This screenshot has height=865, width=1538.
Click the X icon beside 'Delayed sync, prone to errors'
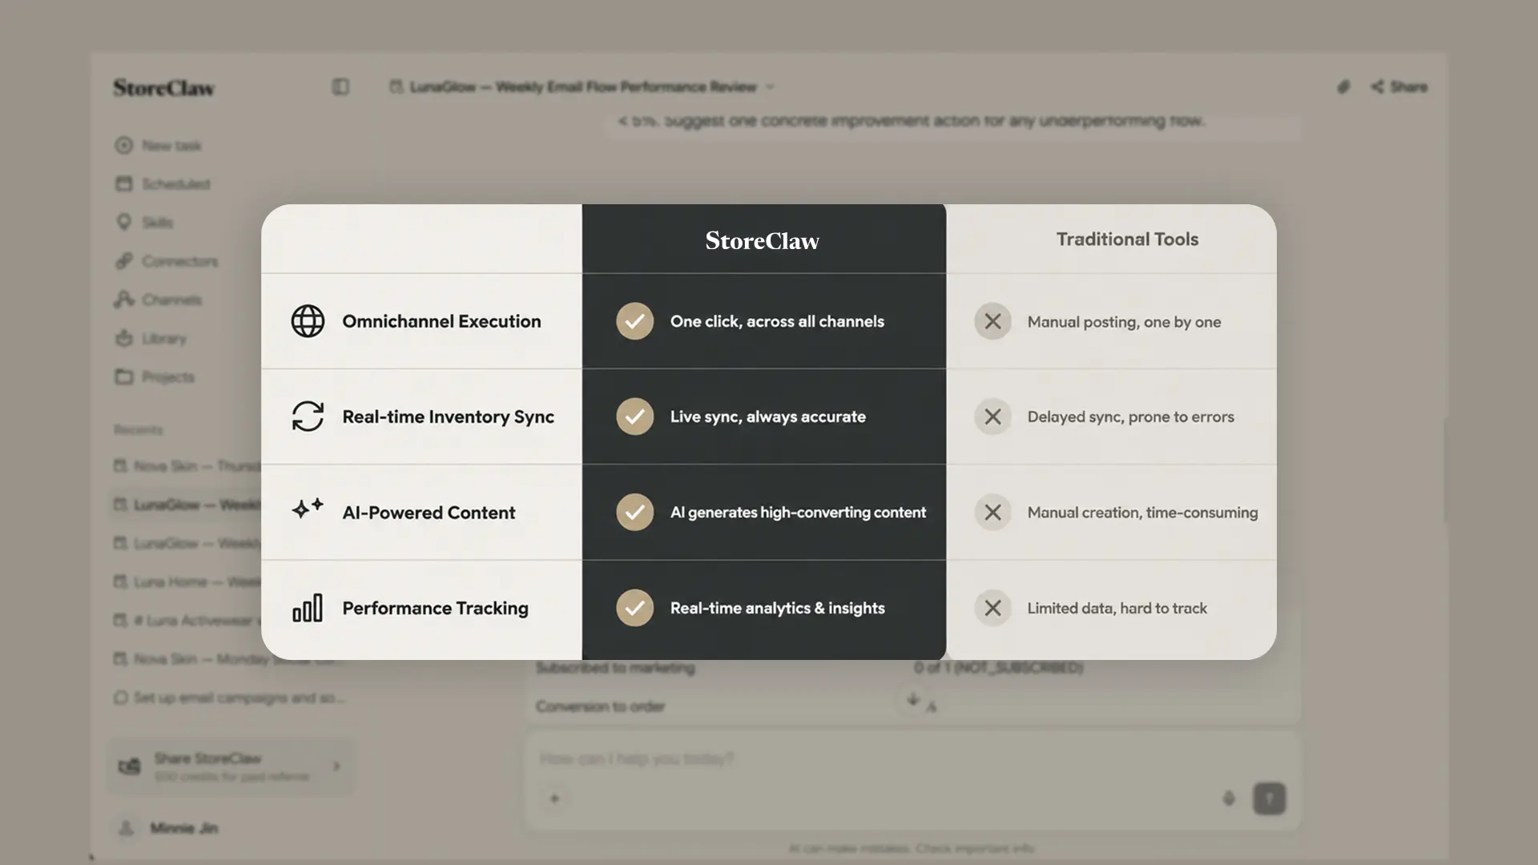[x=992, y=416]
